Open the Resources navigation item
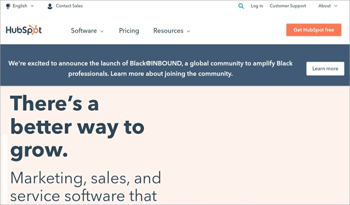The image size is (350, 205). tap(168, 31)
